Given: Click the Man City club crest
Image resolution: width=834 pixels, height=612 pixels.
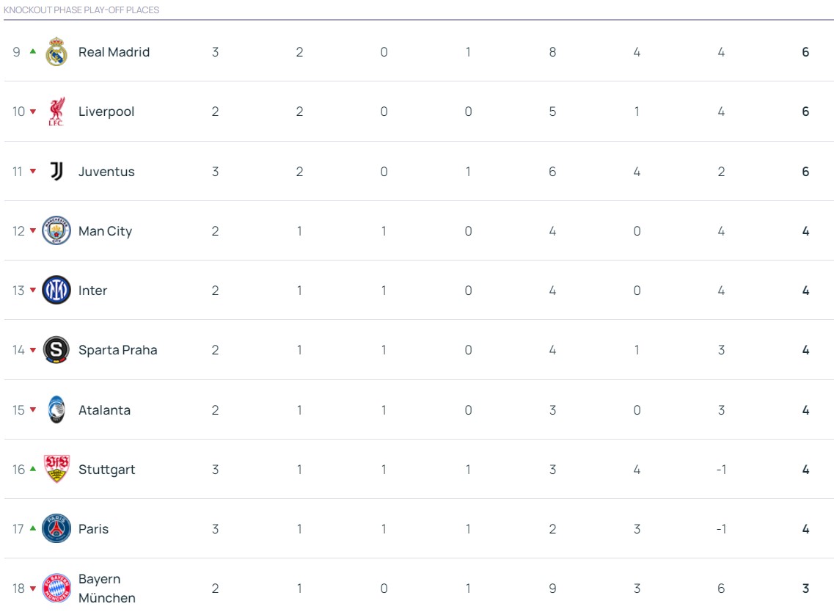Looking at the screenshot, I should (56, 231).
